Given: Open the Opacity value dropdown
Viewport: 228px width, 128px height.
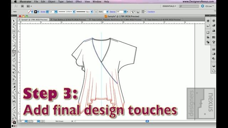Looking at the screenshot, I should coord(125,12).
